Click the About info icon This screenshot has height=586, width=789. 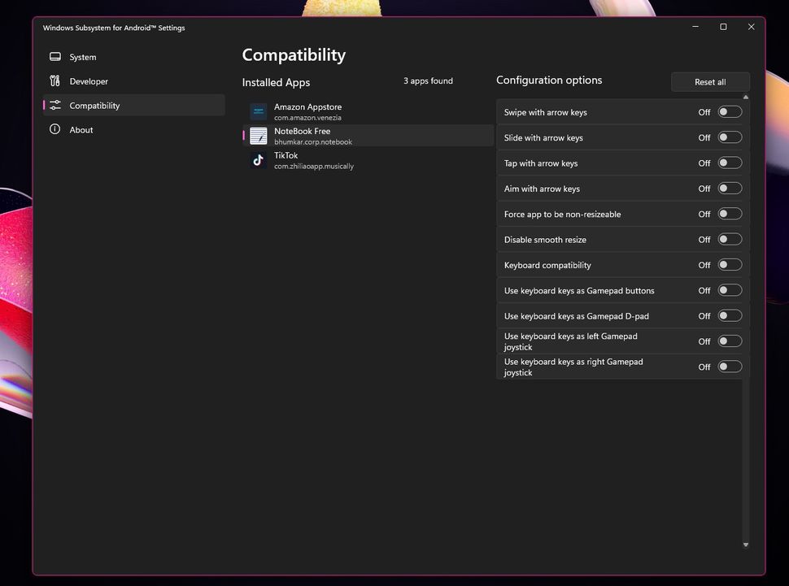[55, 129]
